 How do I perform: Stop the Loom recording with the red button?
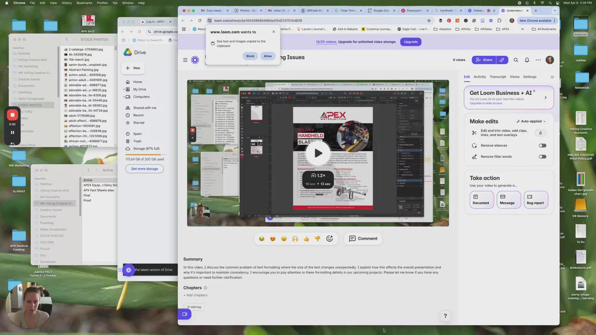pos(13,115)
